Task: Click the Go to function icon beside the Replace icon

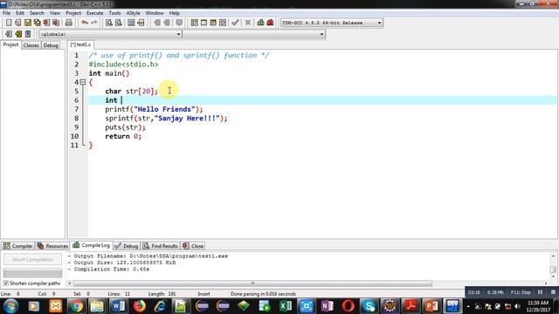Action: (x=131, y=23)
